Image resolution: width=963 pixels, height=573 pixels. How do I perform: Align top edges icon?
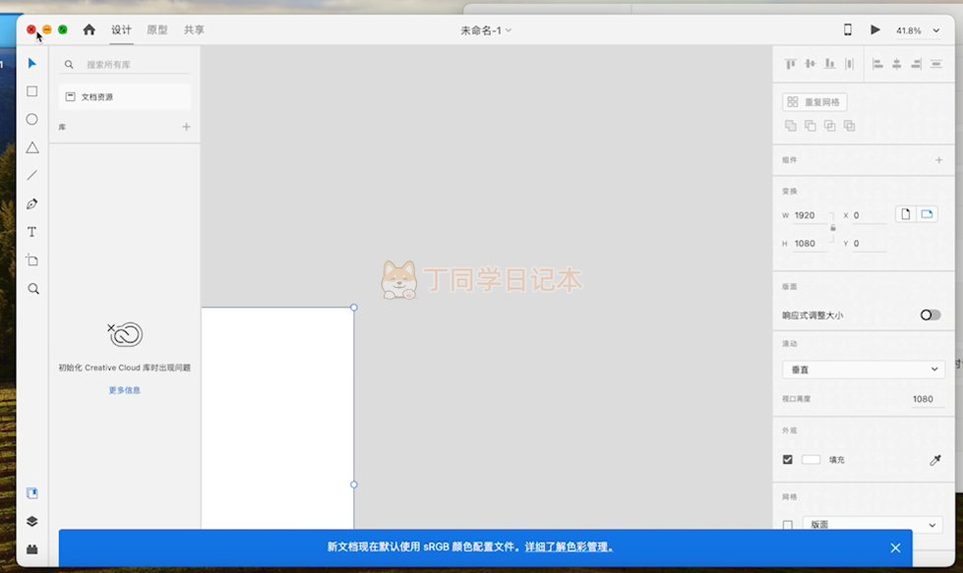pos(791,64)
